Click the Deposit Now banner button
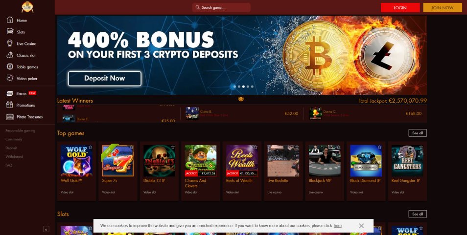467x235 pixels. 105,79
